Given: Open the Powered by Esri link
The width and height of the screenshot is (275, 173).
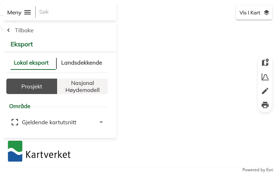Looking at the screenshot, I should [258, 170].
